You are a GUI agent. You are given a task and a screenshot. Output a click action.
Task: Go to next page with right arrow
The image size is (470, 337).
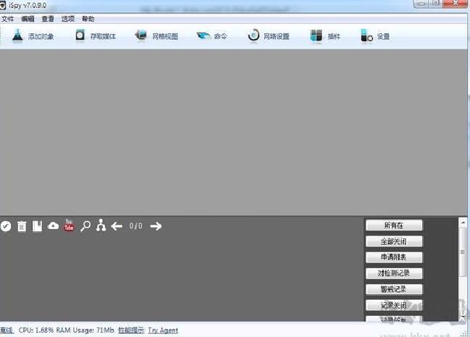(x=156, y=226)
